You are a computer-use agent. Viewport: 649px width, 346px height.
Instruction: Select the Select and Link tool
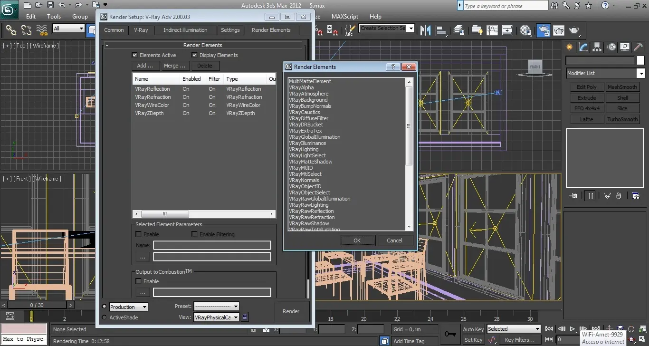(11, 30)
